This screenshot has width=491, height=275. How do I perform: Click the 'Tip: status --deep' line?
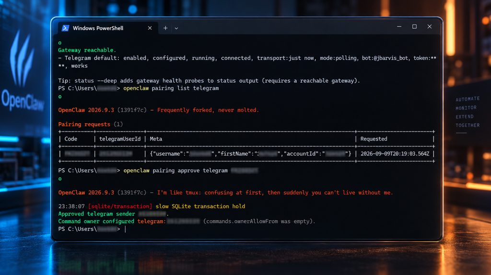coord(209,81)
